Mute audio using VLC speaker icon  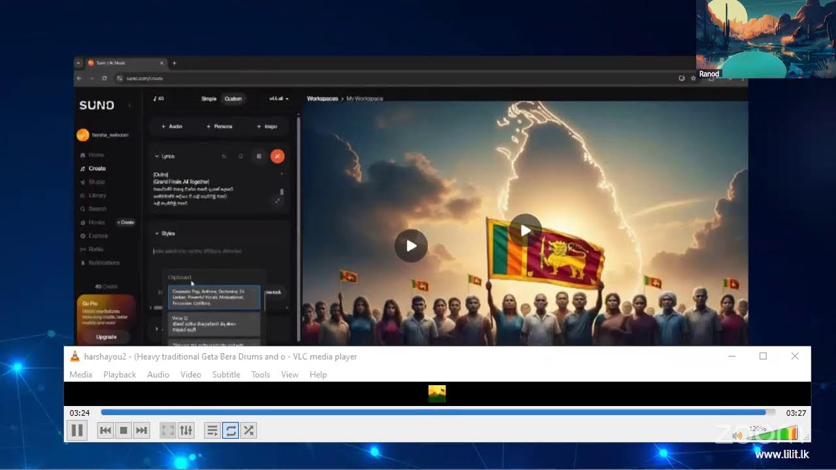tap(738, 435)
